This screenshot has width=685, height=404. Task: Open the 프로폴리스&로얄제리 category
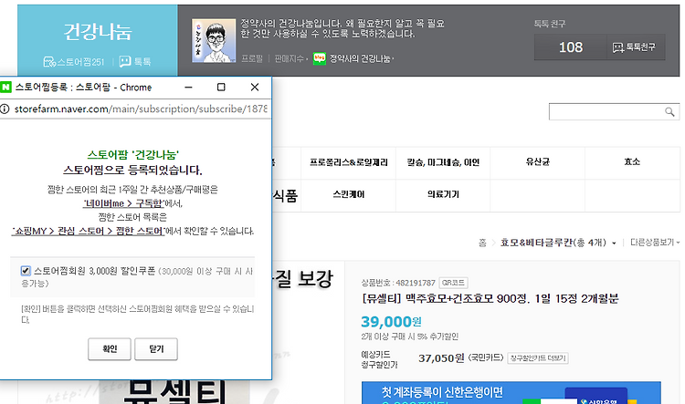click(x=349, y=162)
